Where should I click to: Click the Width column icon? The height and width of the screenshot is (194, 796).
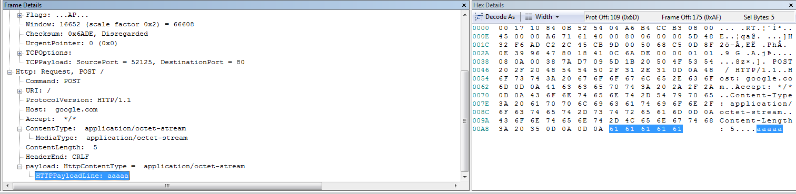[529, 17]
